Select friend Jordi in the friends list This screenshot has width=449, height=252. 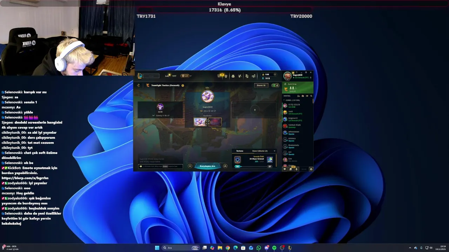[297, 112]
